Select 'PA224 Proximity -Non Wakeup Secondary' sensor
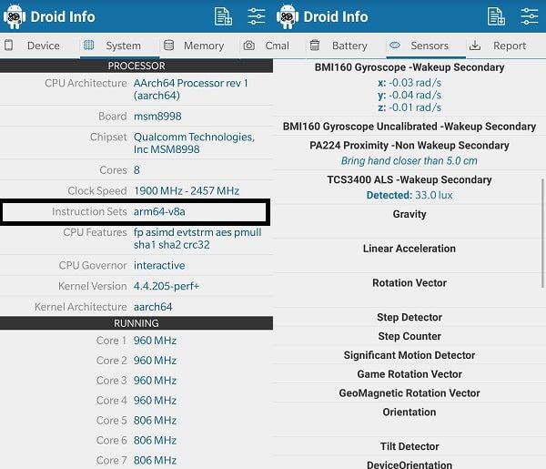Screen dimensions: 546x469 409,146
